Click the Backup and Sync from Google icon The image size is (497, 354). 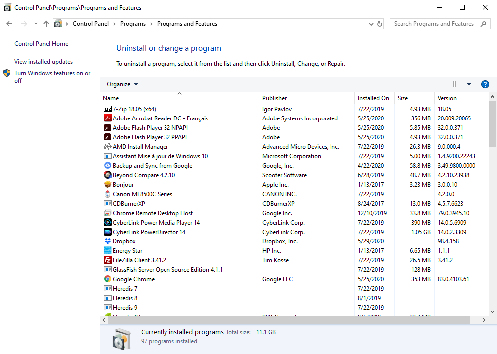(108, 166)
